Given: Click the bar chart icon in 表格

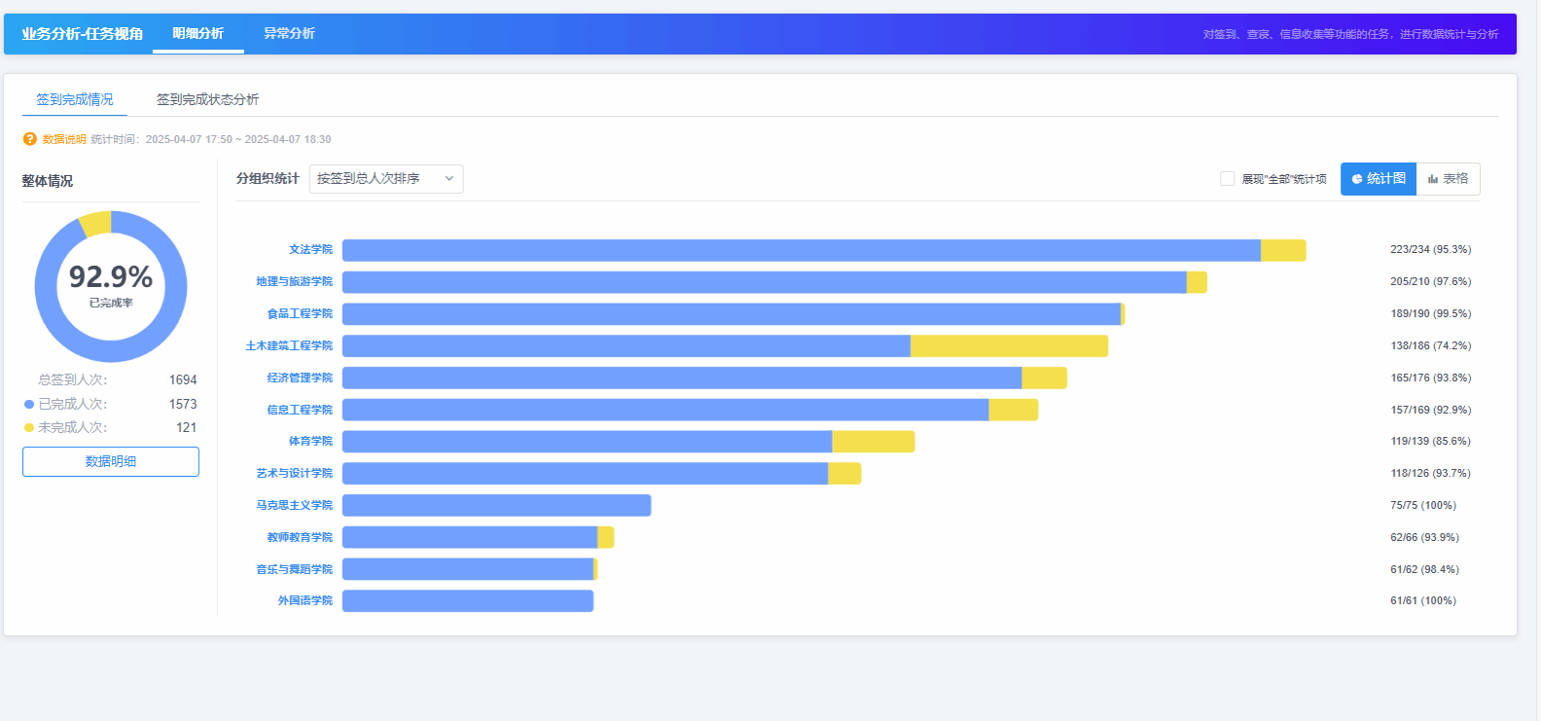Looking at the screenshot, I should point(1433,179).
